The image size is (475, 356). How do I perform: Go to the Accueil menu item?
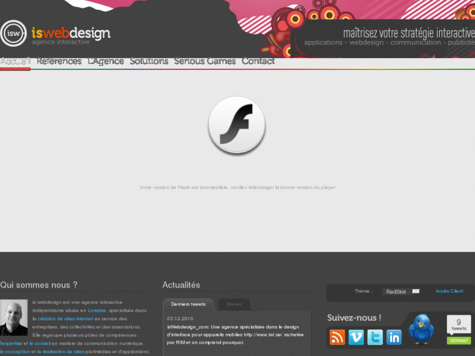(15, 61)
